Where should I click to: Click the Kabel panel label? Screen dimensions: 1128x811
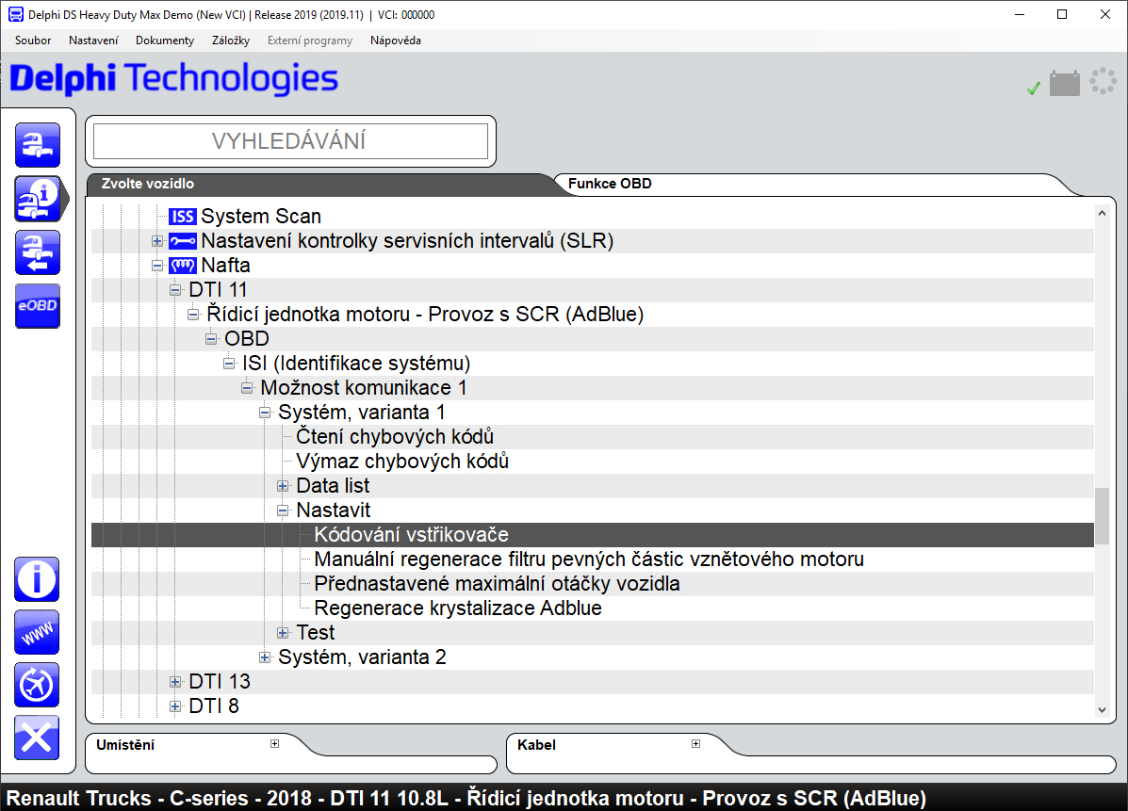pos(536,745)
